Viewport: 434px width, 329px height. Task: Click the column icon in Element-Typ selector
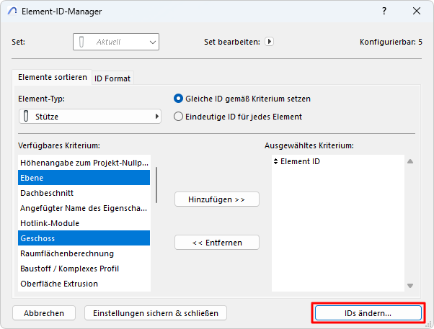tap(26, 116)
